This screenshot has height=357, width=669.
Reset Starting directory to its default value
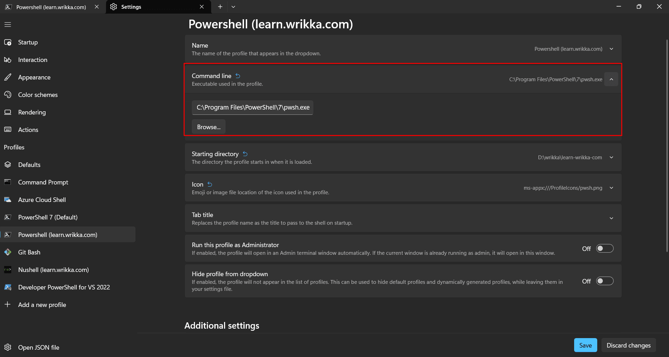click(x=245, y=154)
